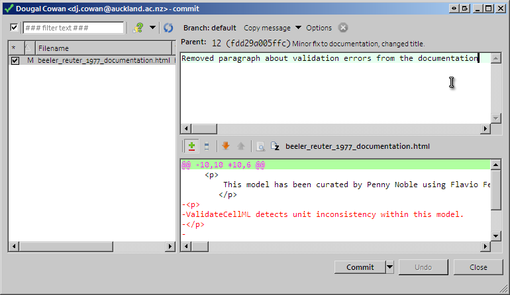Toggle the select-all files checkbox
The width and height of the screenshot is (510, 295).
point(14,28)
